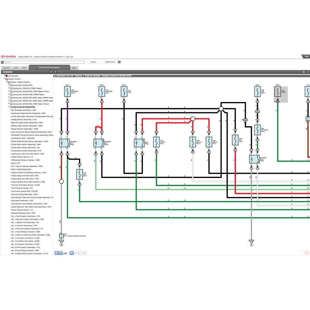Expand Cooling Fan (G16E-GTS) node
Viewport: 310px width, 310px height.
pos(9,85)
